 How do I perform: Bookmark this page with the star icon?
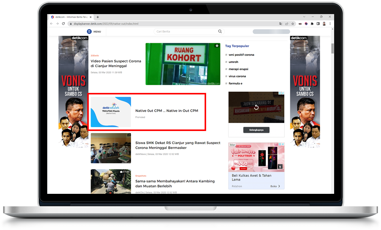tap(293, 24)
